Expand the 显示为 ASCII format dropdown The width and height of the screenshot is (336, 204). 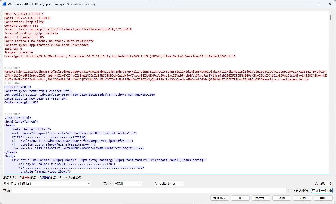128,184
